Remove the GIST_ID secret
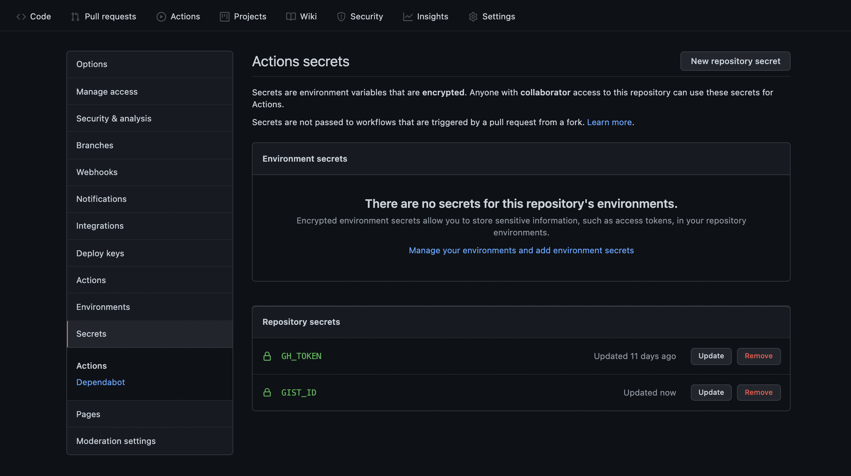Viewport: 851px width, 476px height. click(758, 393)
